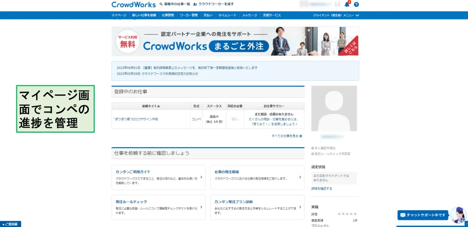Open ご意見箱 feedback tab
Image resolution: width=468 pixels, height=227 pixels.
coord(11,224)
